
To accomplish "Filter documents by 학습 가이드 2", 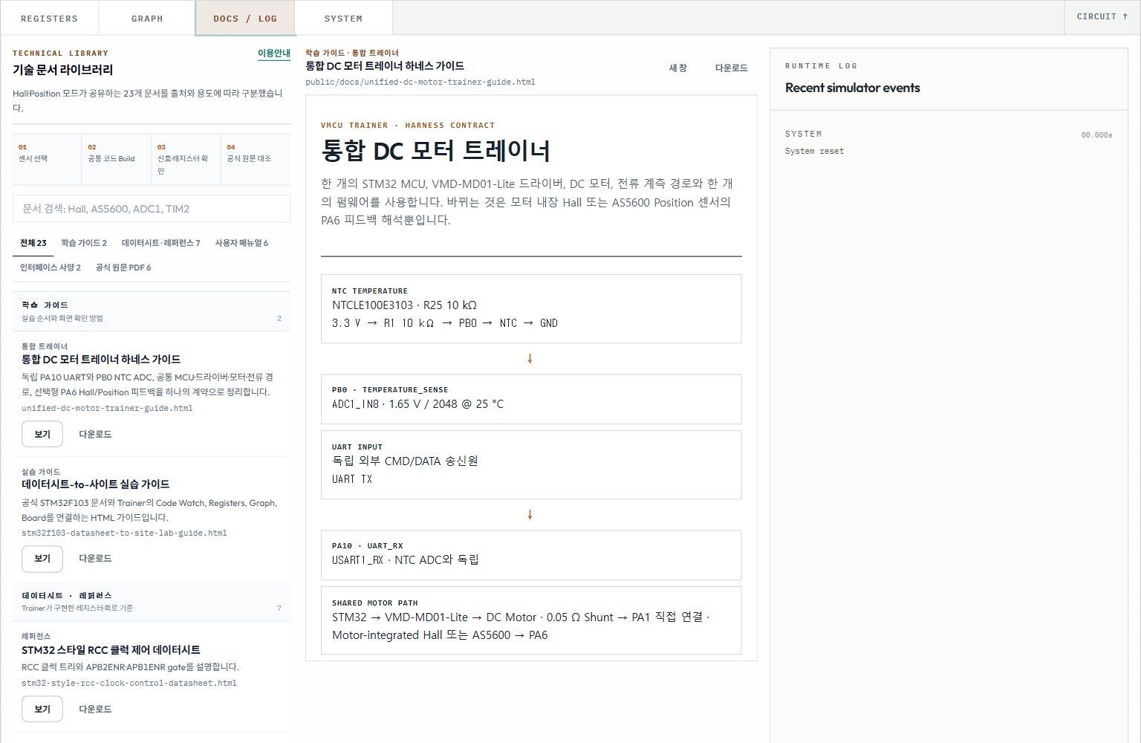I will coord(84,243).
